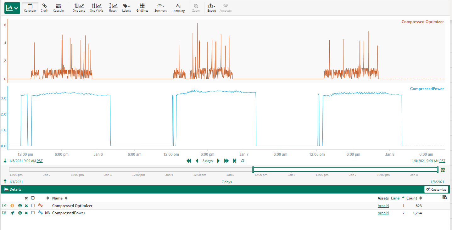452x230 pixels.
Task: Expand the Export dropdown menu
Action: [212, 8]
